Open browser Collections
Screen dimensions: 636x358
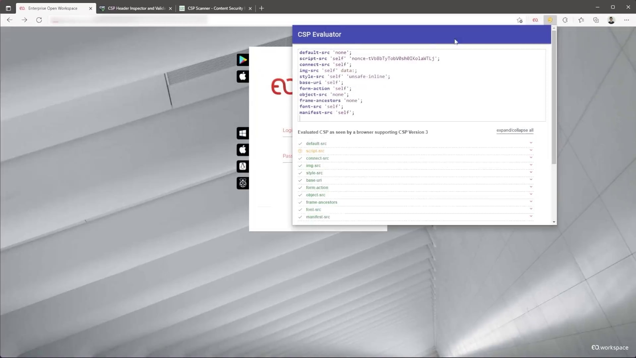[596, 20]
